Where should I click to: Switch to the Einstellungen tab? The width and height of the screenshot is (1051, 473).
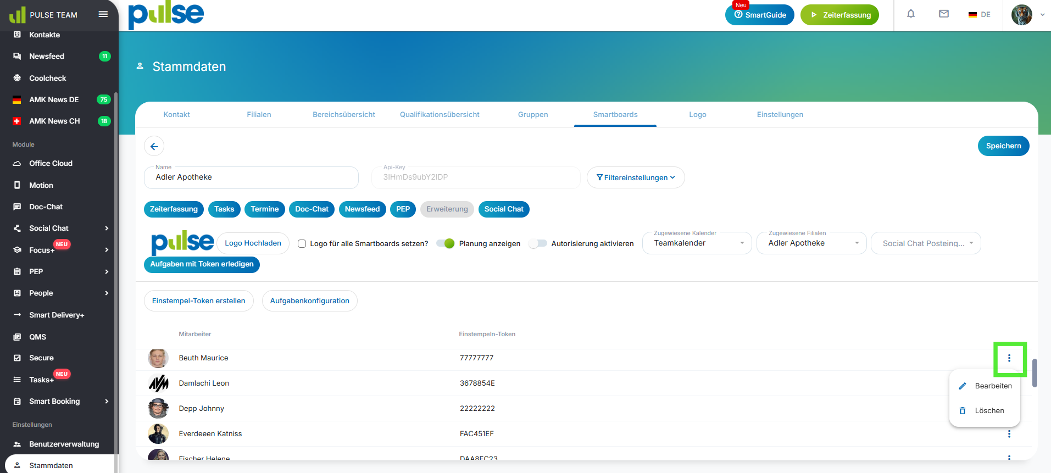click(780, 114)
